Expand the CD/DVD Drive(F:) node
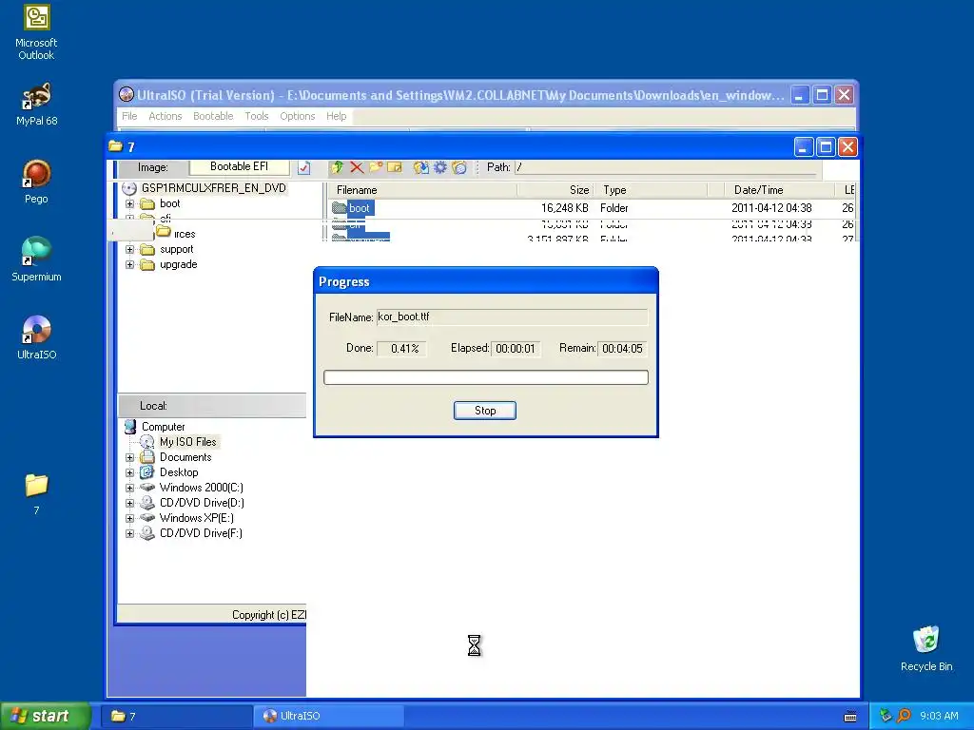974x730 pixels. (x=129, y=533)
